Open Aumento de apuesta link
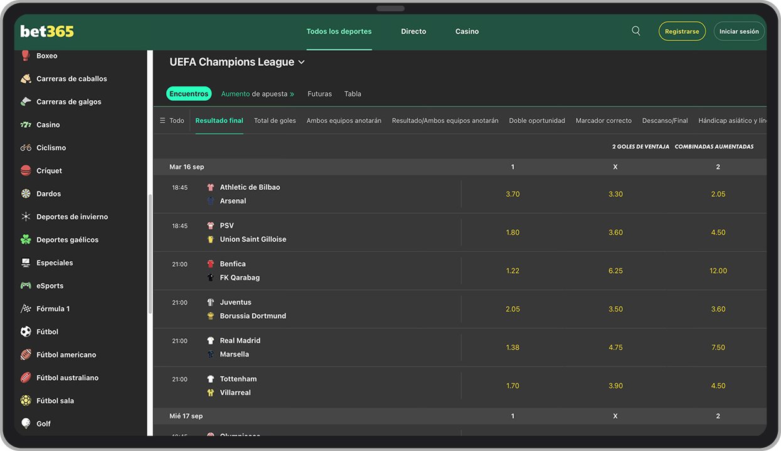 (258, 94)
